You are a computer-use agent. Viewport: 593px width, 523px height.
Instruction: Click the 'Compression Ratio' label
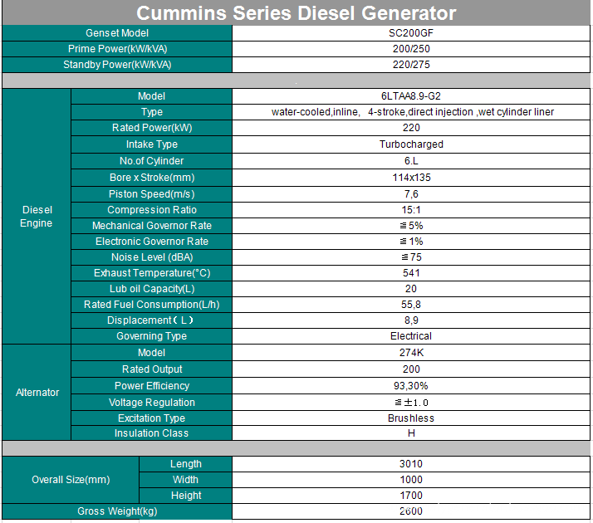[x=152, y=210]
